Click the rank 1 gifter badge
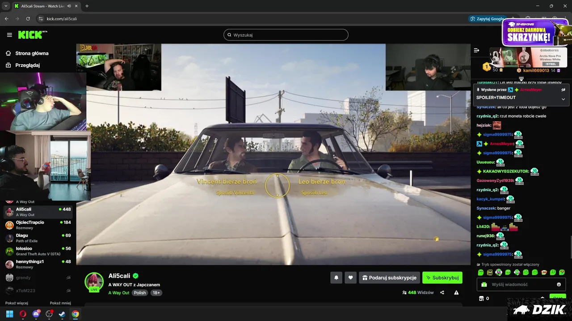This screenshot has width=572, height=321. 487,67
